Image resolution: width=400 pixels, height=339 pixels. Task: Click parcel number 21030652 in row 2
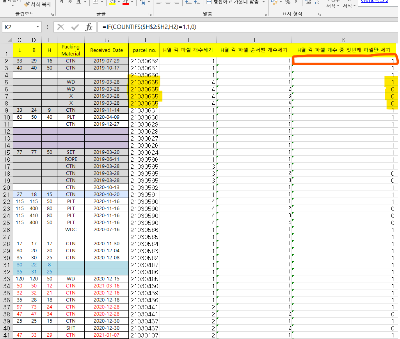tap(144, 61)
